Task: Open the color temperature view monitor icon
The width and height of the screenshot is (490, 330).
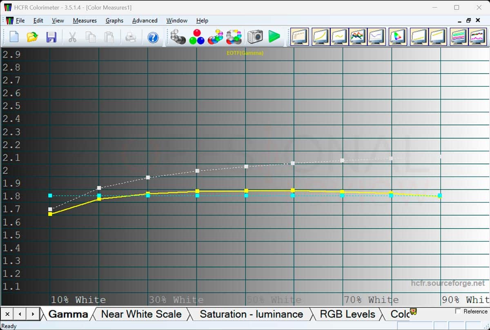Action: tap(376, 37)
